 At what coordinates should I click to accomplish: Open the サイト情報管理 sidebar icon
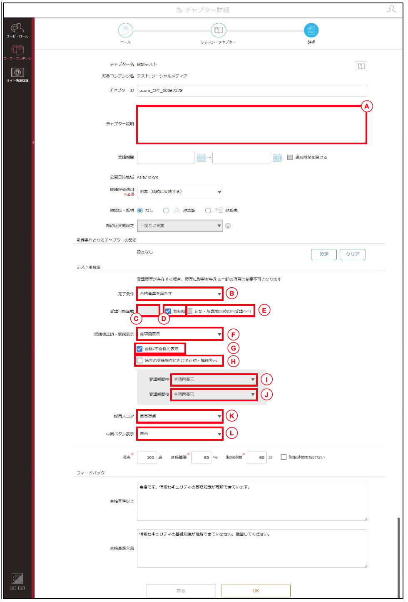point(17,72)
